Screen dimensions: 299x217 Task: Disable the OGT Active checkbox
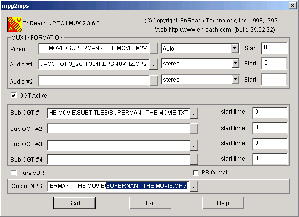(13, 95)
